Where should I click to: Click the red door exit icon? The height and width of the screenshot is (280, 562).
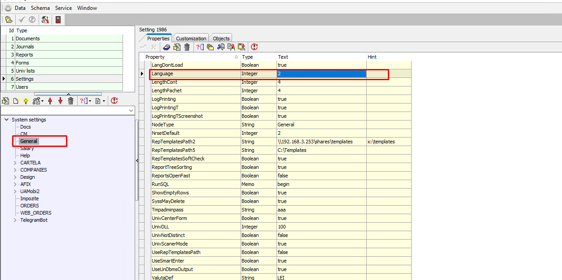(58, 20)
